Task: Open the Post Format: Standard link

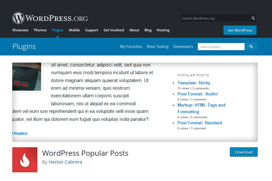Action: pyautogui.click(x=200, y=123)
